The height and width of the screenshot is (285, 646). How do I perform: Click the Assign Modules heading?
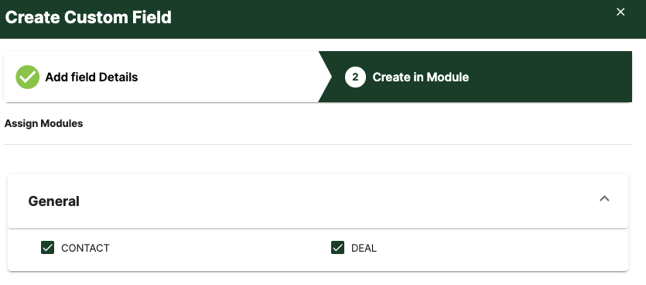[x=43, y=123]
